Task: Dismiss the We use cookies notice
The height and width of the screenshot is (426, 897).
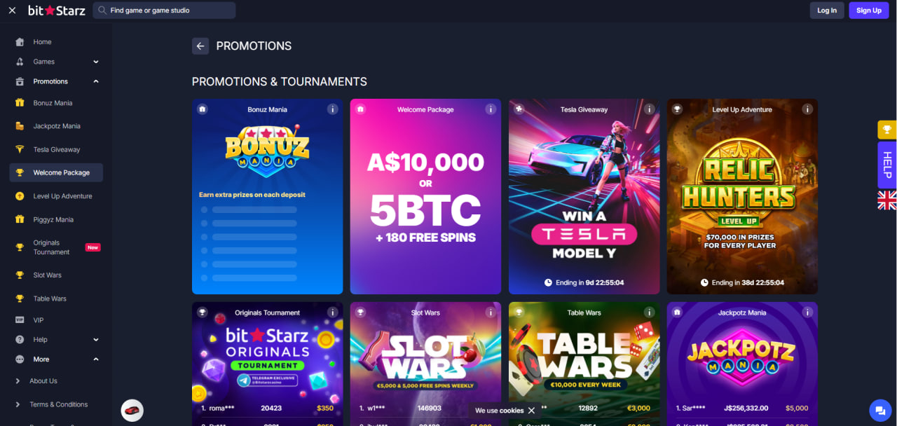Action: click(531, 411)
